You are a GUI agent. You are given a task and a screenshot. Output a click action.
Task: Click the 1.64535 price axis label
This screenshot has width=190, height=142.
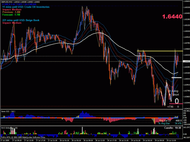tap(187, 55)
